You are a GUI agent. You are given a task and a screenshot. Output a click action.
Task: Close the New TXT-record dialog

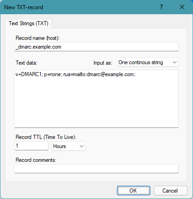point(182,7)
